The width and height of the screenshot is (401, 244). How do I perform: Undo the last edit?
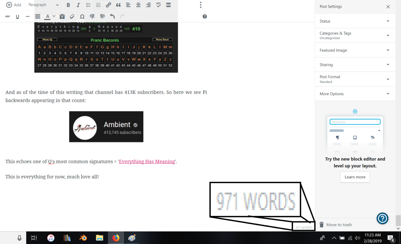coord(112,16)
